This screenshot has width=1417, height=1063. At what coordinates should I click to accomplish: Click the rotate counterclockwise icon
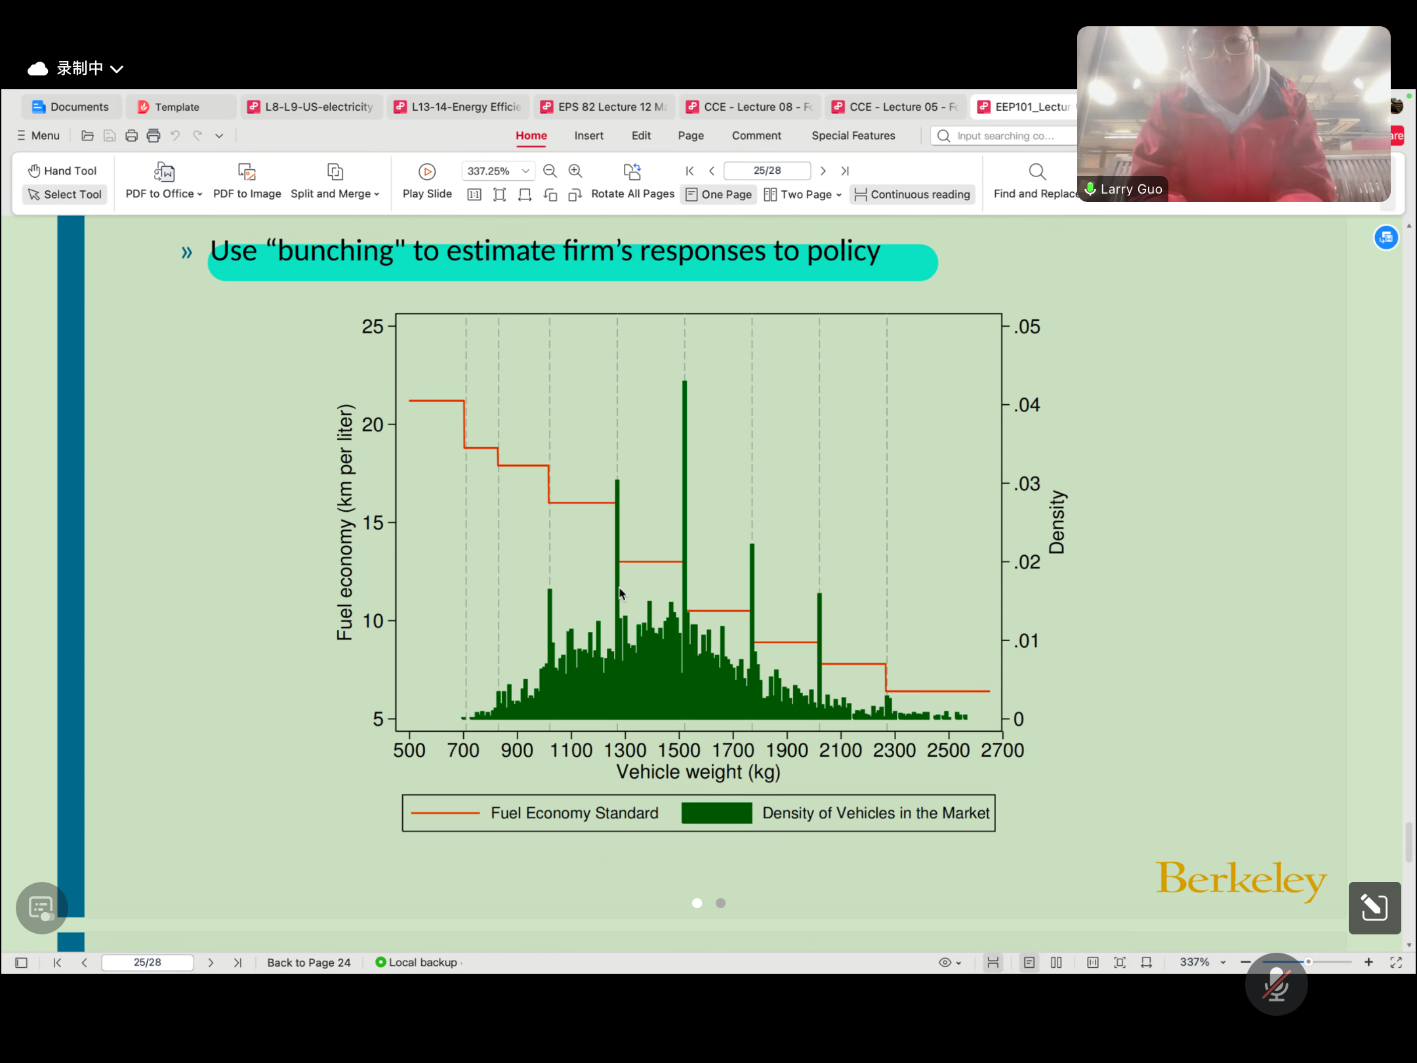[550, 194]
